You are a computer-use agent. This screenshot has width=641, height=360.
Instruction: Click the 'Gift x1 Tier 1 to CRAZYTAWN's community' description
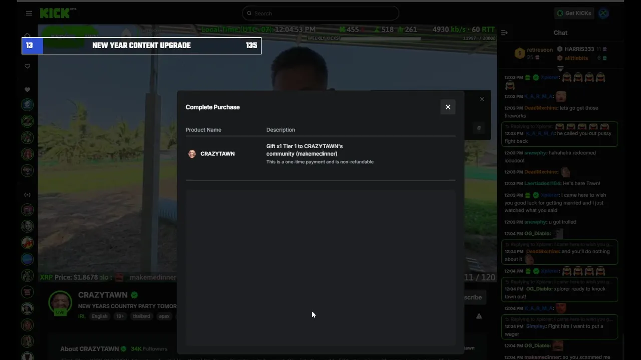click(x=304, y=150)
